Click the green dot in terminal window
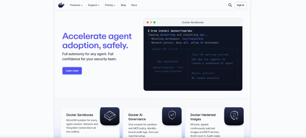Screen dimensions: 306x138 pos(154,22)
